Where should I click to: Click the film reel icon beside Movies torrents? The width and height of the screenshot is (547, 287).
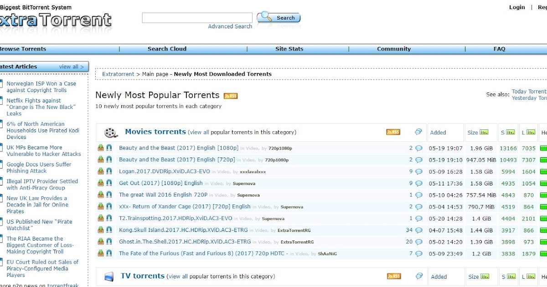click(111, 131)
